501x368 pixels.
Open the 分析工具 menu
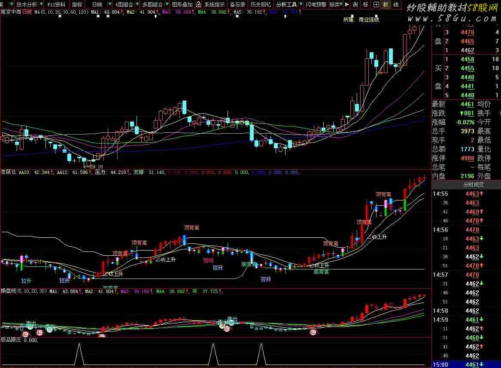point(286,4)
